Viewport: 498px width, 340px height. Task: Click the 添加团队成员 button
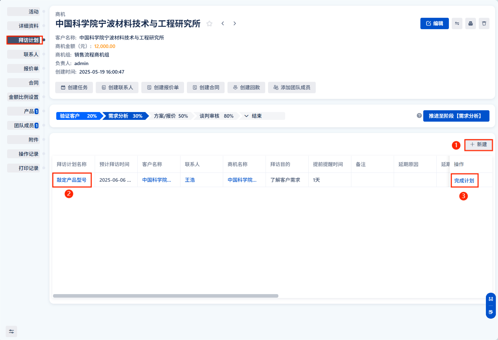tap(292, 87)
